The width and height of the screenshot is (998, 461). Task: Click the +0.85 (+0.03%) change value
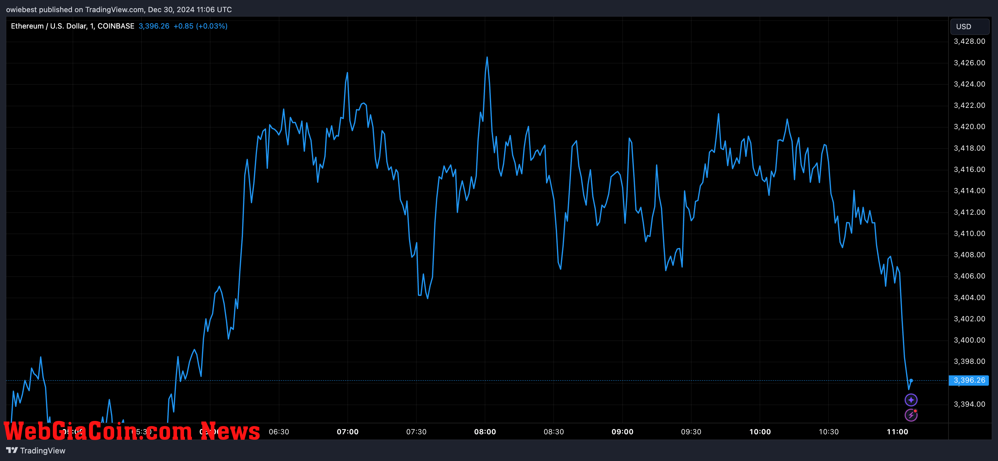pyautogui.click(x=200, y=26)
